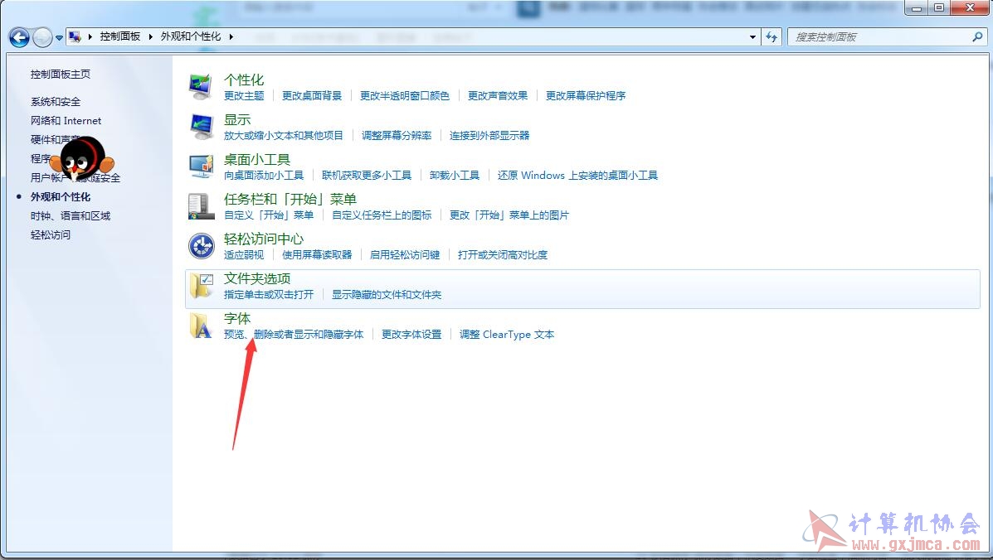Screen dimensions: 993x560
Task: Click 向桌面添加小工具 link
Action: pos(264,176)
